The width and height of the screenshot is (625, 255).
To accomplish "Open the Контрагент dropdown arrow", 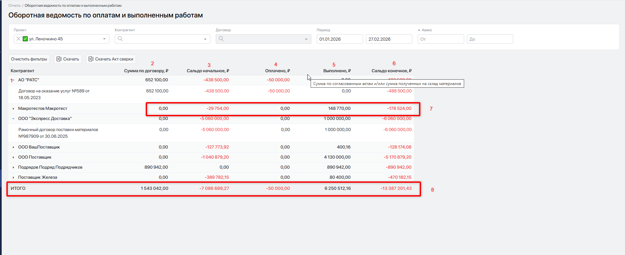I will tap(205, 39).
